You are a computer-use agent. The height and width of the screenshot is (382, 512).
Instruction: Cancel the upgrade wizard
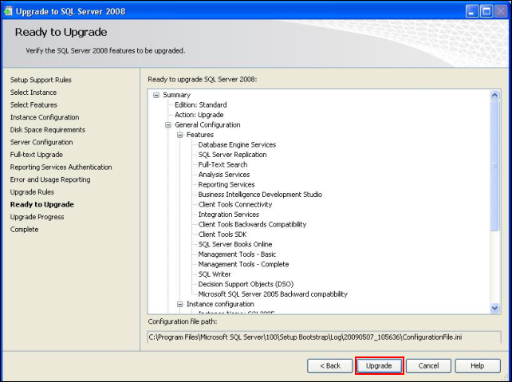coord(428,365)
